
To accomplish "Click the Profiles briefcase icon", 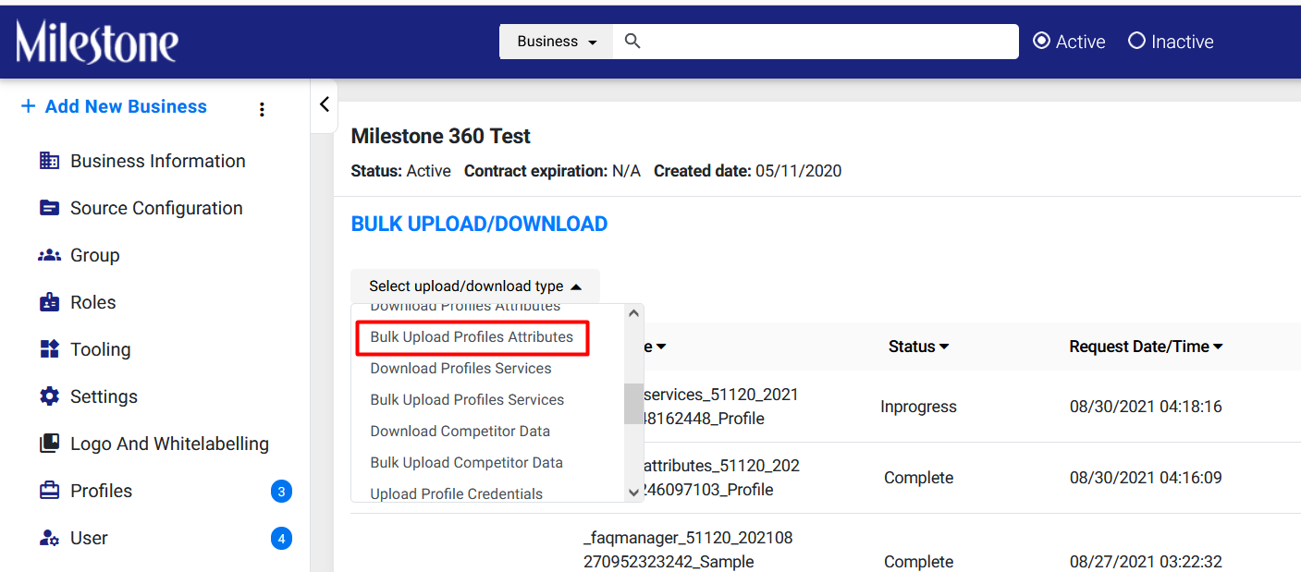I will (49, 491).
